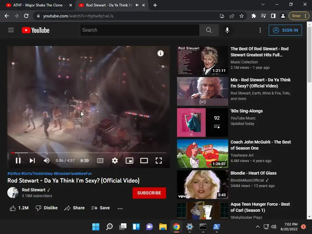The width and height of the screenshot is (312, 234).
Task: Open Rod Stewart channel name link
Action: [34, 190]
